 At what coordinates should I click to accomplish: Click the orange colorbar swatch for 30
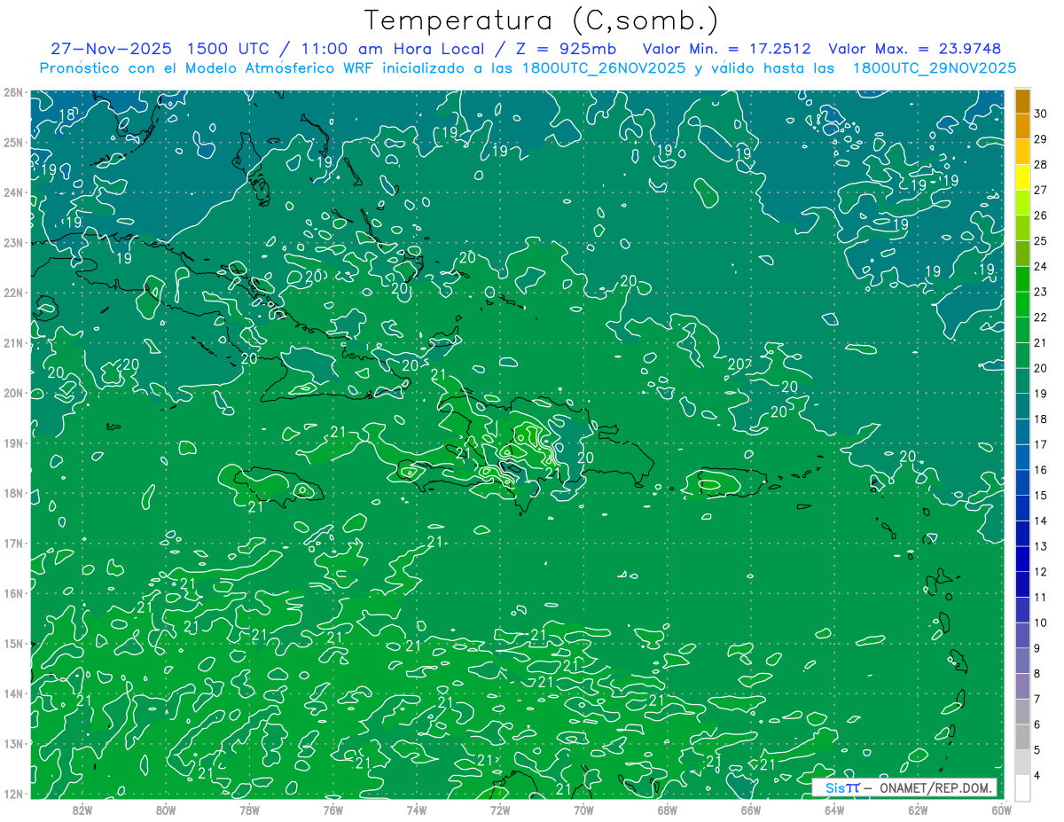[x=1022, y=101]
